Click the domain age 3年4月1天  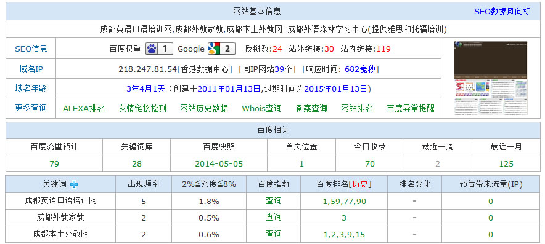(145, 89)
